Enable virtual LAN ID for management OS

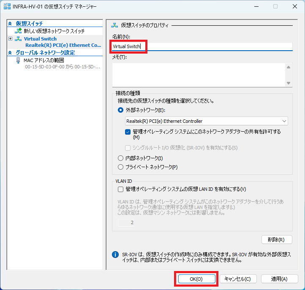[120, 189]
